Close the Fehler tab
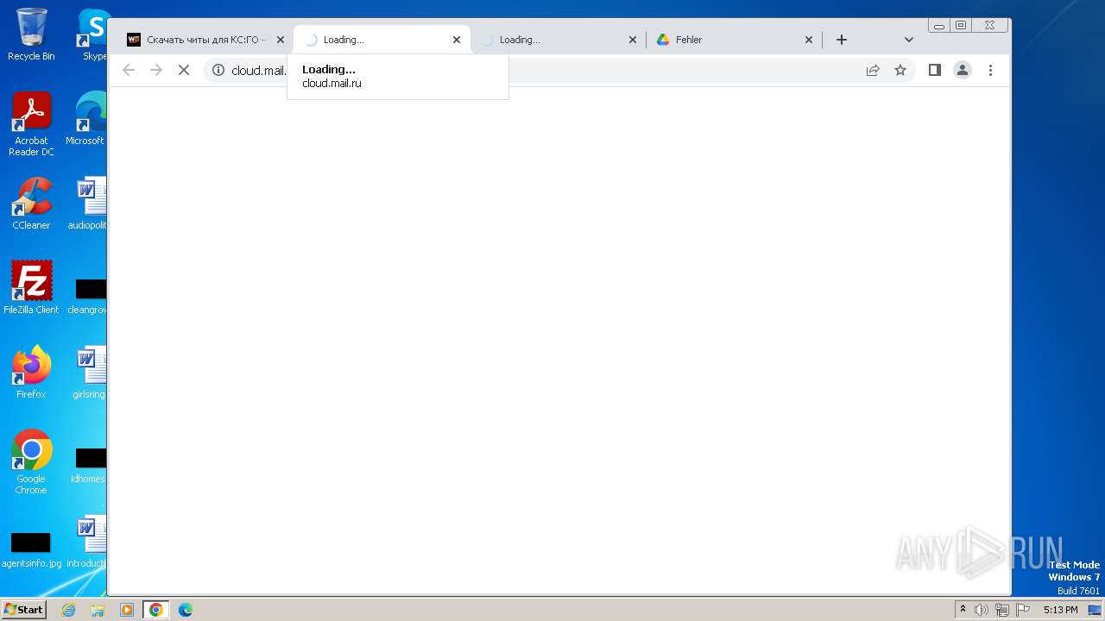 pos(809,40)
